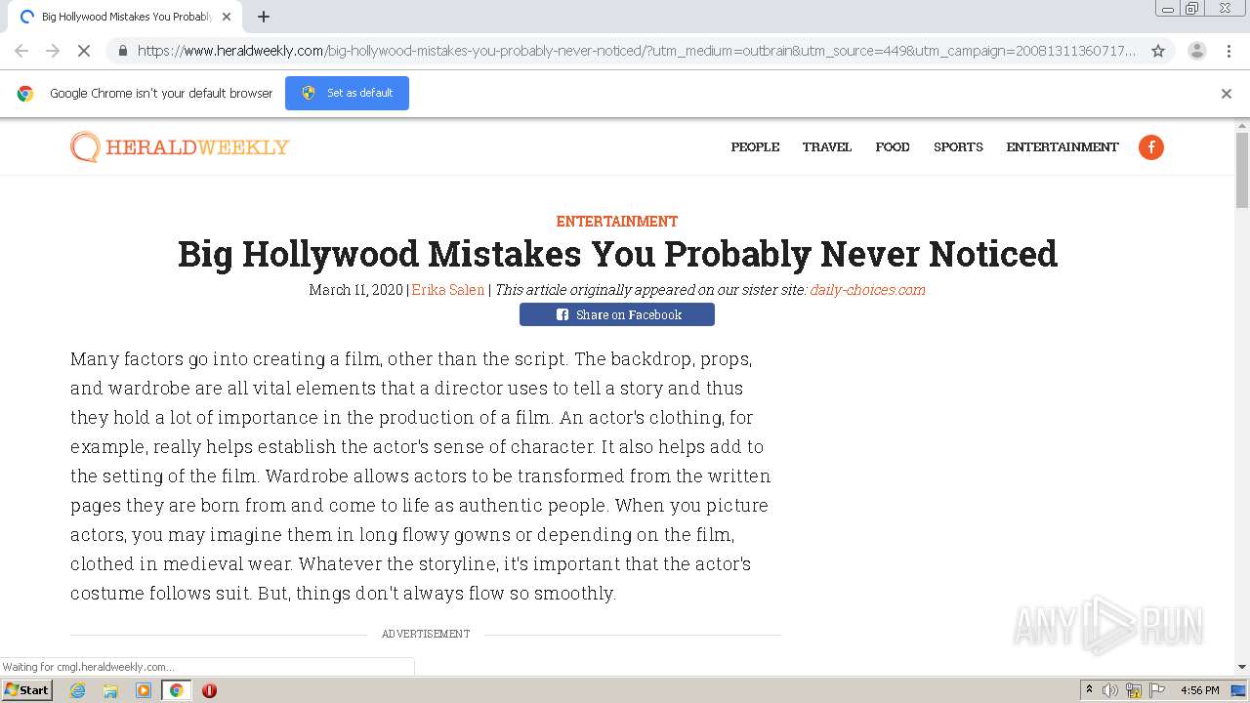Open the TRAVEL section
Image resolution: width=1250 pixels, height=703 pixels.
pyautogui.click(x=827, y=147)
